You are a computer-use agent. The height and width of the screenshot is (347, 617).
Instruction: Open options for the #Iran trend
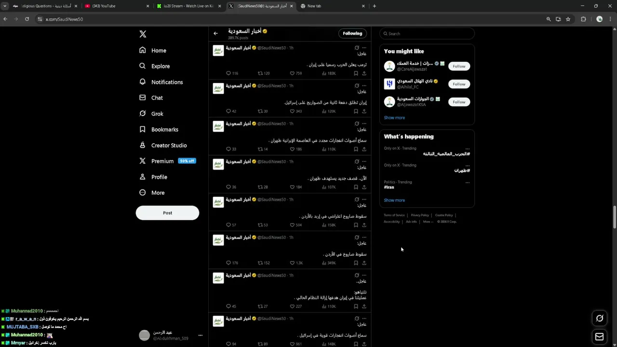click(x=467, y=183)
